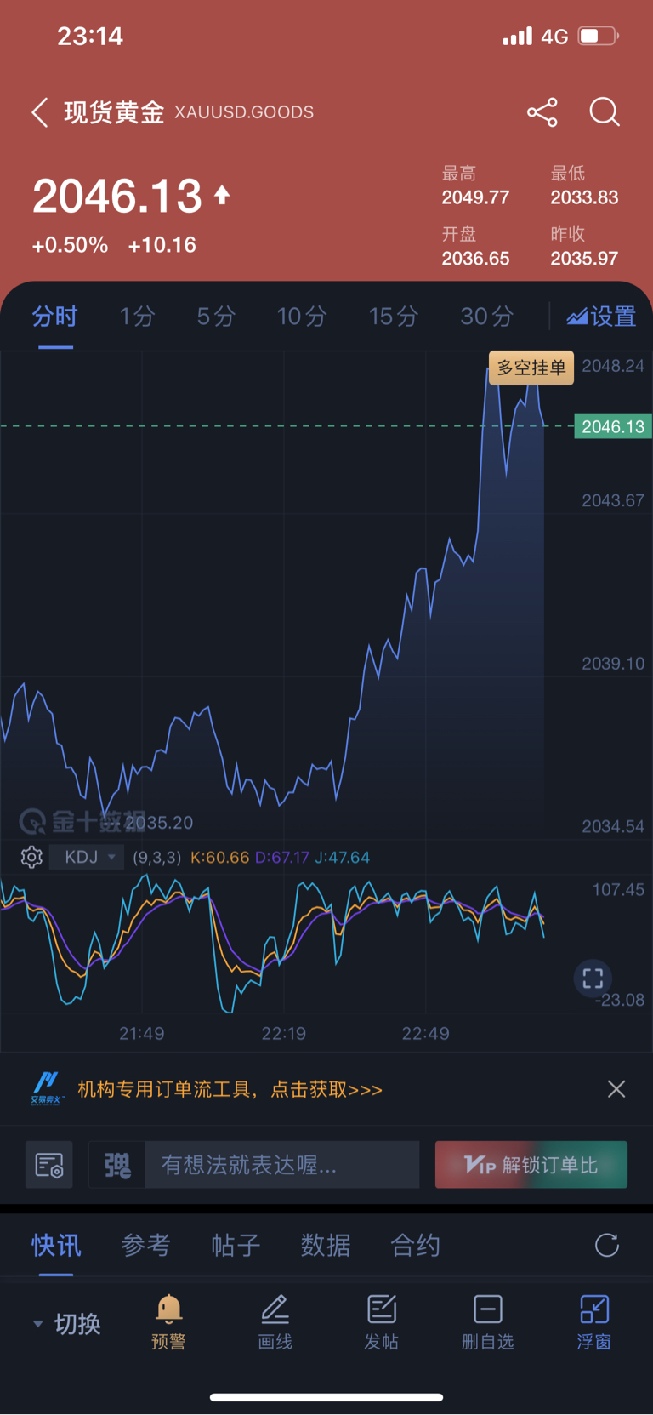Open the 机构专用订单流工具 promotion link

(x=230, y=1089)
